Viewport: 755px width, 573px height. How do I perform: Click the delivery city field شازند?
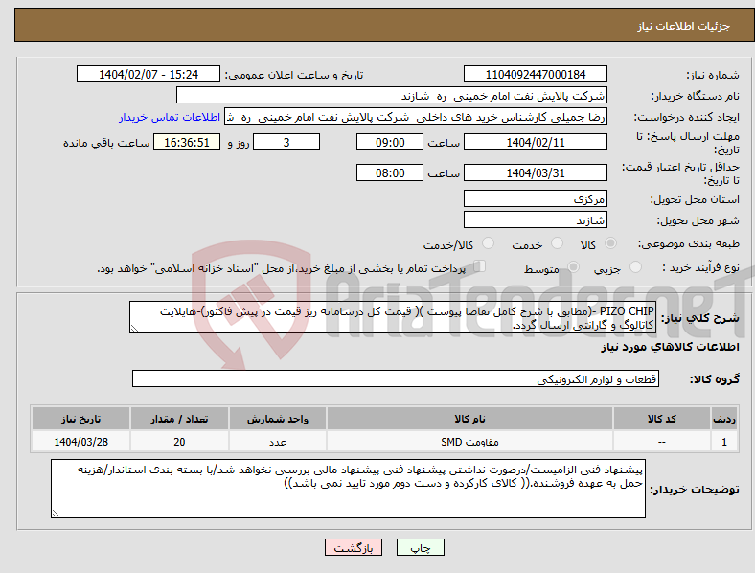(x=535, y=219)
